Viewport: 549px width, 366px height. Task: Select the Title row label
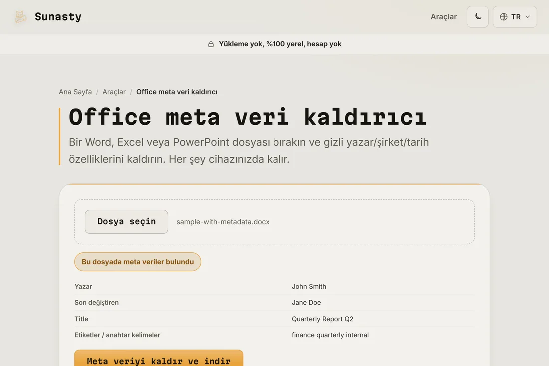tap(81, 319)
